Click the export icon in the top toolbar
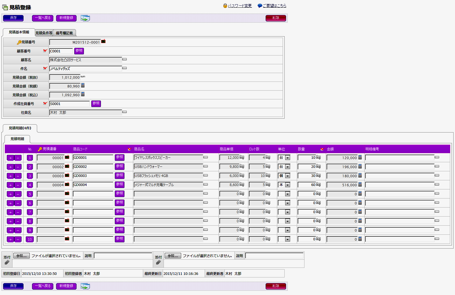The width and height of the screenshot is (455, 295). pyautogui.click(x=85, y=18)
